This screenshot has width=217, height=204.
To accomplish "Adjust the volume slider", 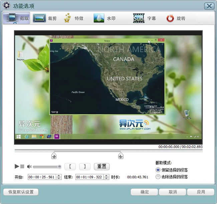I will 47,167.
